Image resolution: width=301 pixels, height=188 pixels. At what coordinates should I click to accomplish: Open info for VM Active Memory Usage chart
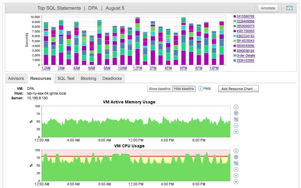[x=236, y=107]
